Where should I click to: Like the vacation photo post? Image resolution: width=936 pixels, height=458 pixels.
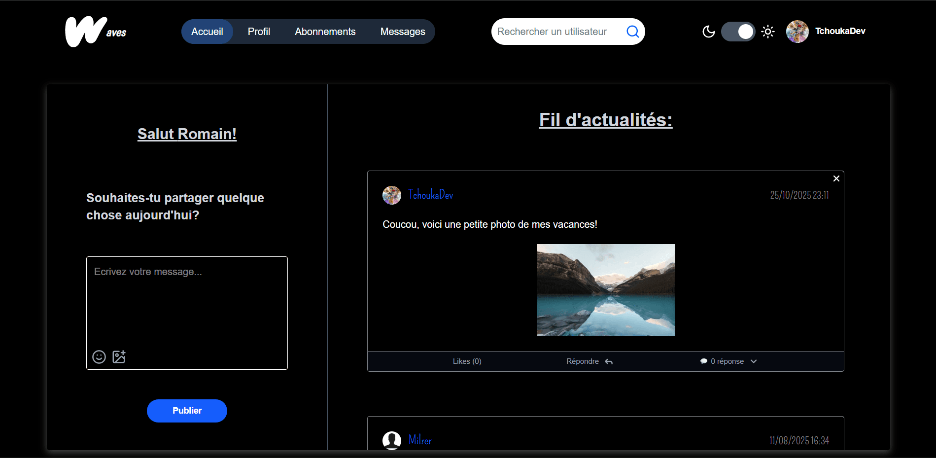coord(467,361)
